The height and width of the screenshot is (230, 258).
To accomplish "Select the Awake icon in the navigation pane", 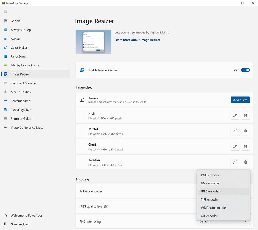I will point(5,39).
